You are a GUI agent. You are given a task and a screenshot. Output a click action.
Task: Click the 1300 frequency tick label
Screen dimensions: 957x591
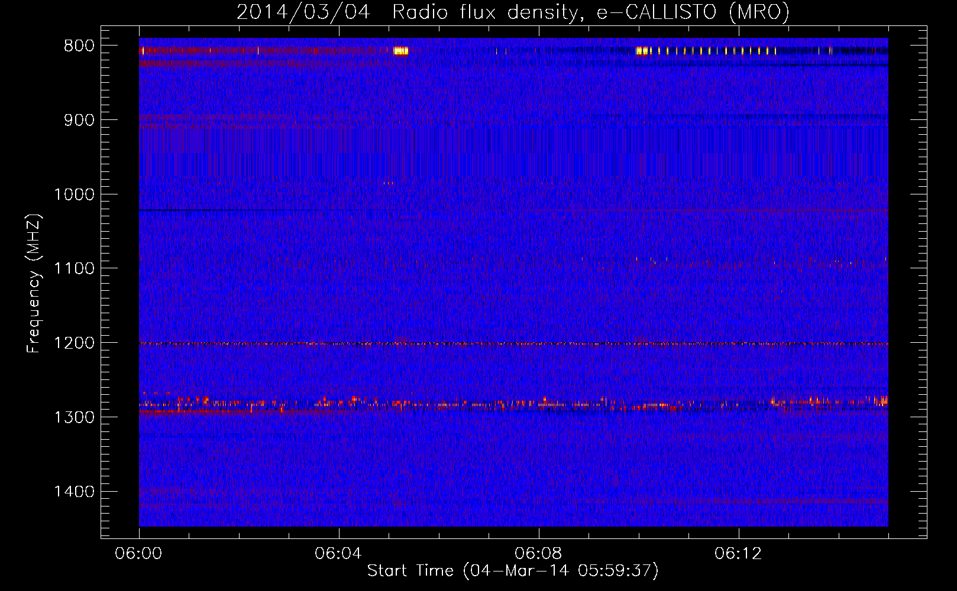pos(74,417)
